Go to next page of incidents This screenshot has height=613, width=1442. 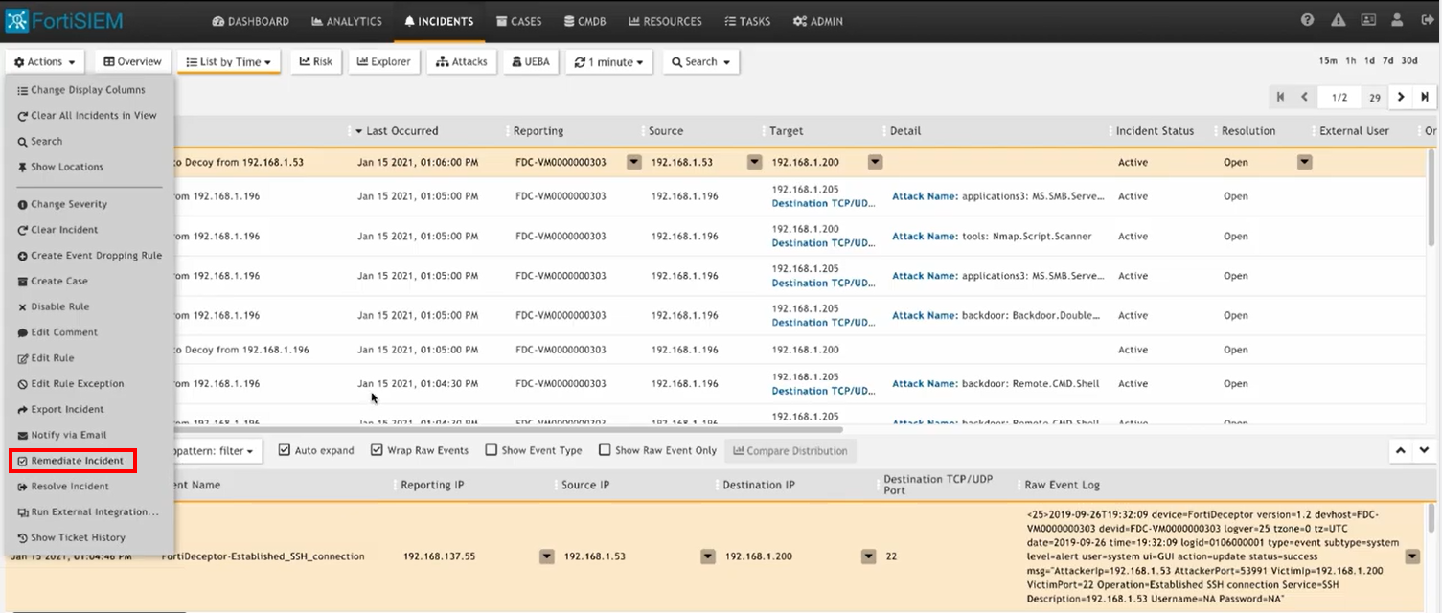coord(1401,97)
